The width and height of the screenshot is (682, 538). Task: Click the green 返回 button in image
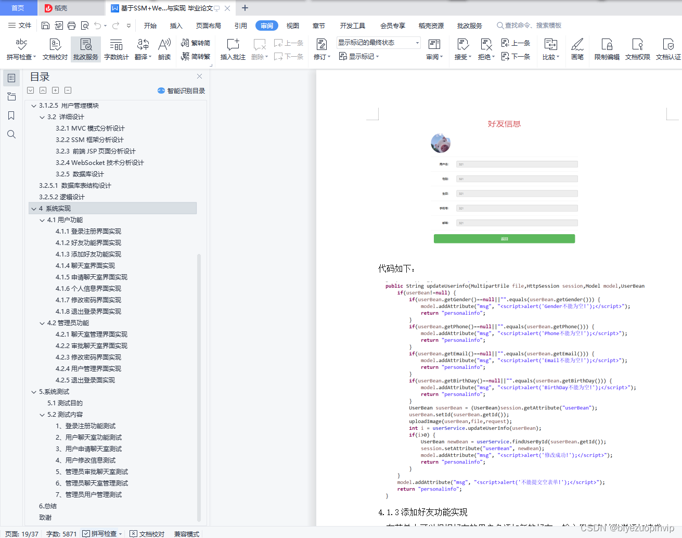[x=504, y=239]
